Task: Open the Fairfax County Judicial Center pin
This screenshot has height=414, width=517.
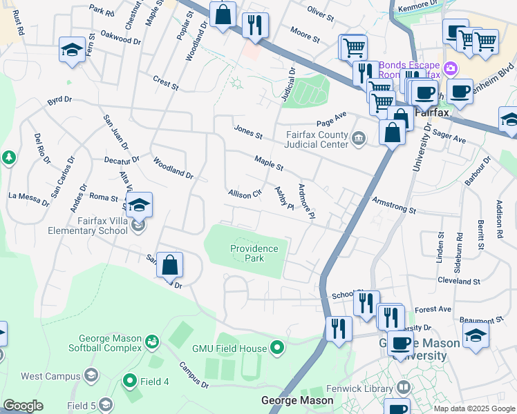Action: pos(359,139)
